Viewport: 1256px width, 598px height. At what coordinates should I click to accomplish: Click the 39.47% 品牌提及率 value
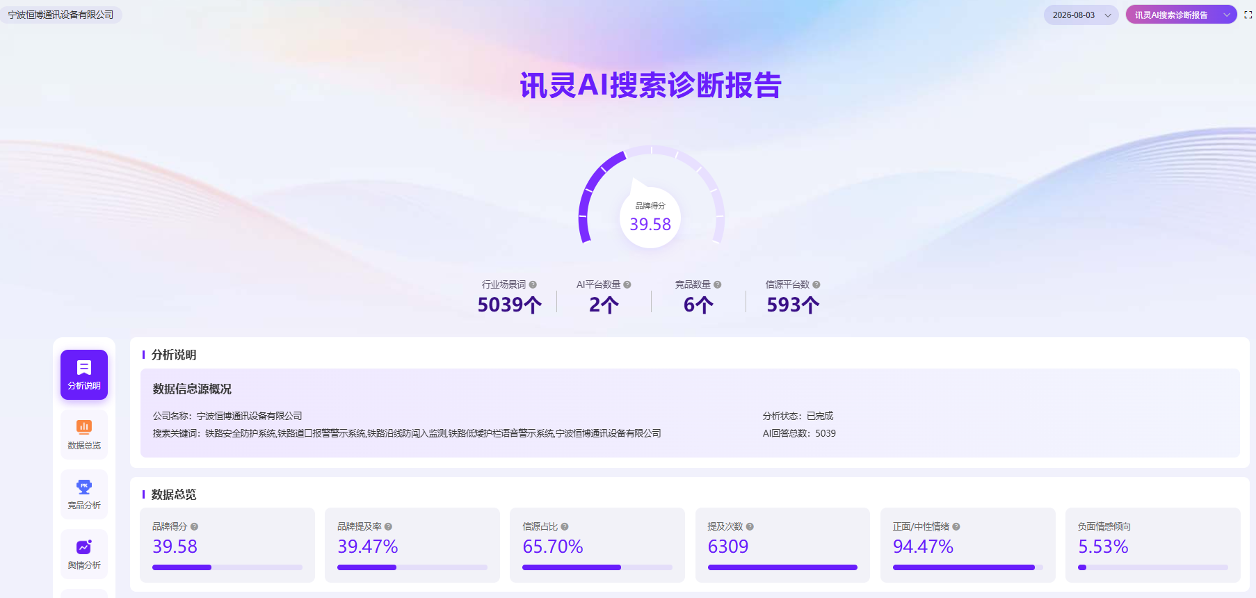pyautogui.click(x=368, y=547)
